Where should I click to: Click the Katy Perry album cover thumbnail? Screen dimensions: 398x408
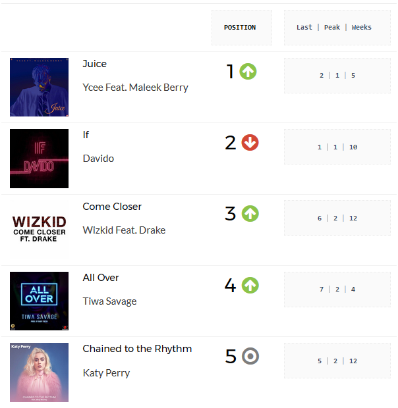[x=40, y=372]
